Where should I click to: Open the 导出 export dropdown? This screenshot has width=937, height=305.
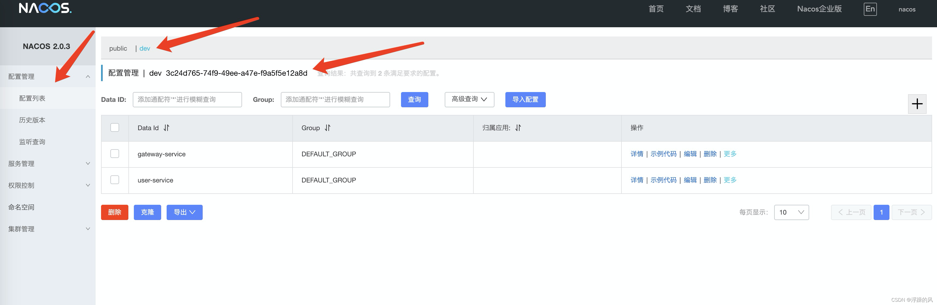(x=184, y=212)
